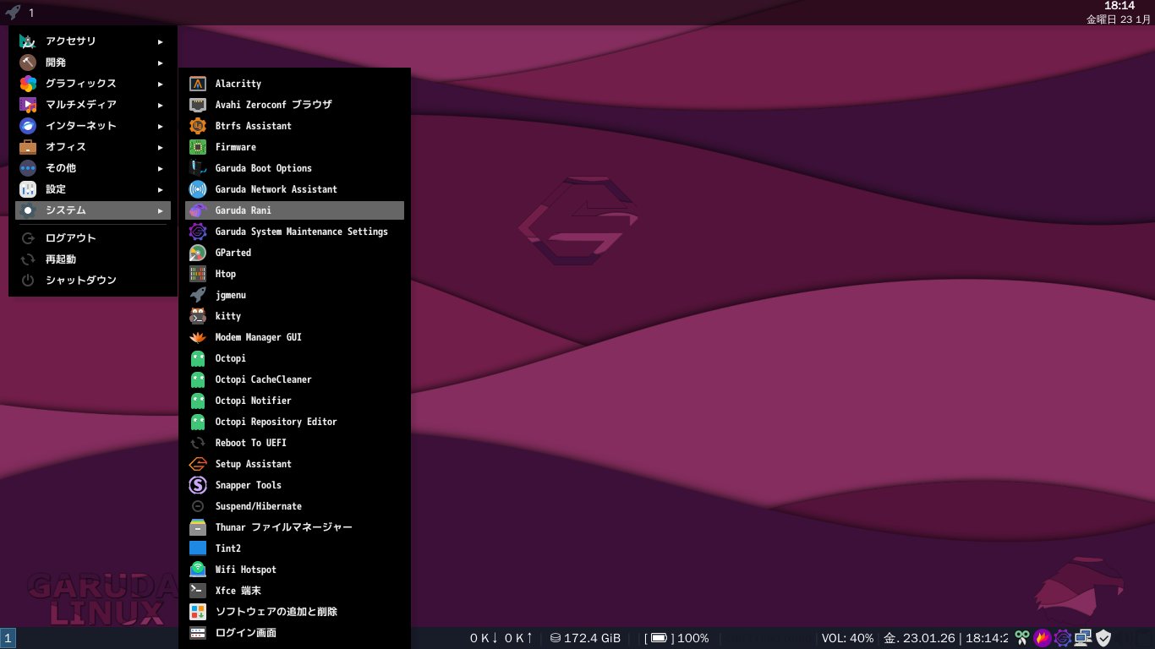Viewport: 1155px width, 649px height.
Task: Click the システム submenu arrow
Action: pos(161,210)
